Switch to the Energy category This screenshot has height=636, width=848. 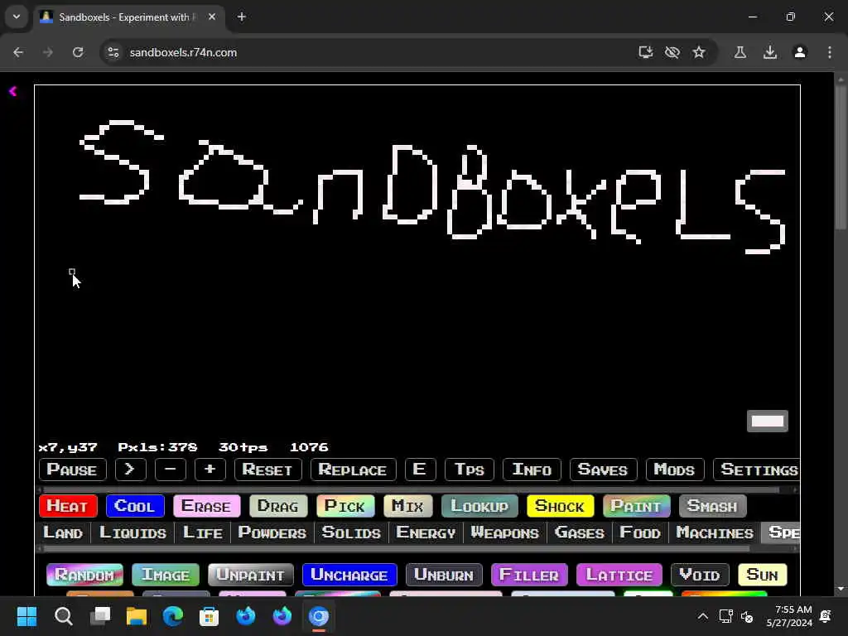tap(426, 532)
